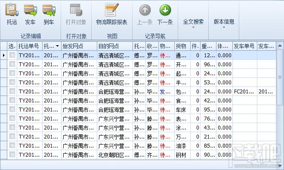Go to next record with 下一条
This screenshot has height=170, width=284.
coord(165,14)
